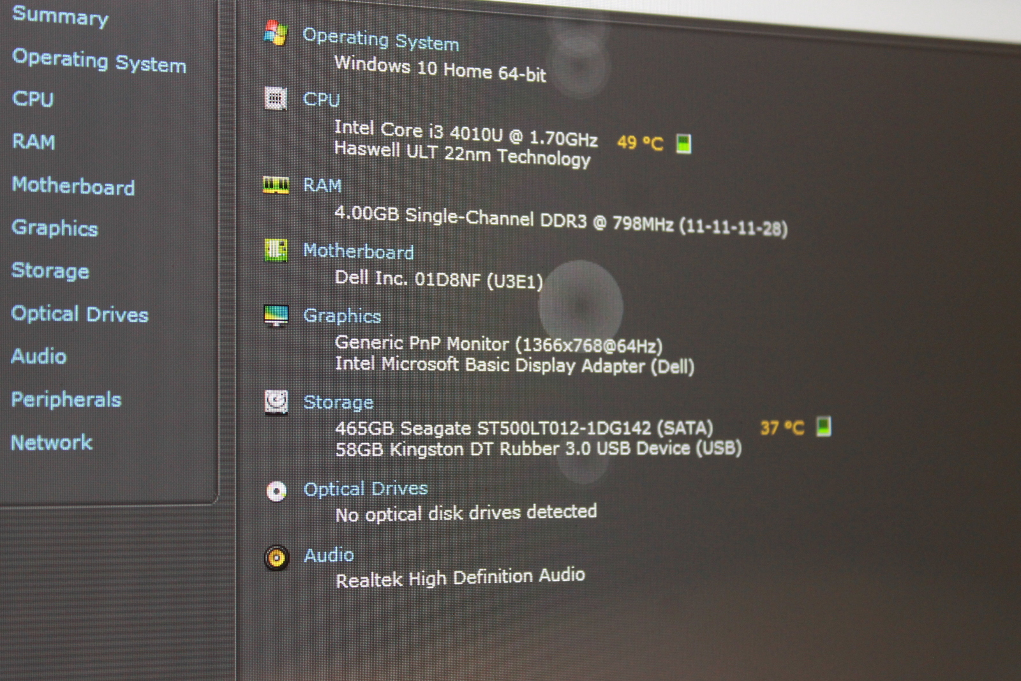Click the green Motherboard icon
Screen dimensions: 1021x681
pyautogui.click(x=276, y=250)
